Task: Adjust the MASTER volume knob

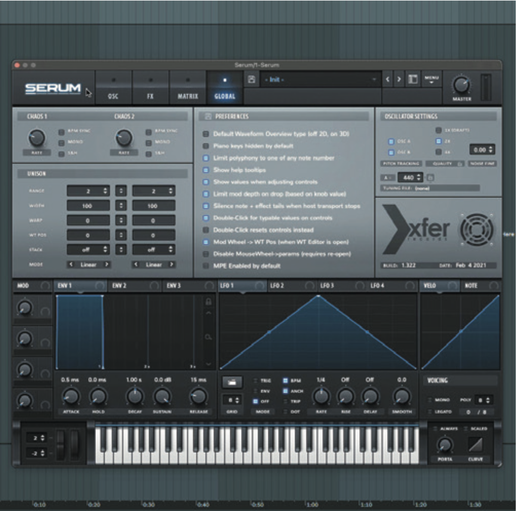Action: (461, 85)
